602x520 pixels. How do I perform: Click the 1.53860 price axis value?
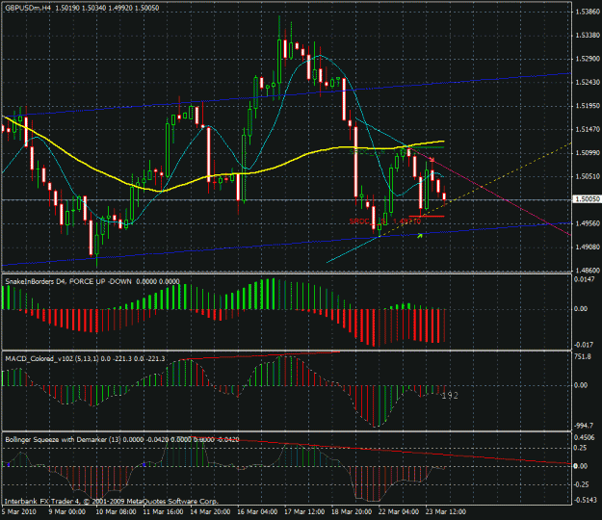(588, 12)
